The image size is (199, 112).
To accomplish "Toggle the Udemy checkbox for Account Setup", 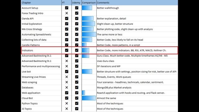I will [x=77, y=8].
